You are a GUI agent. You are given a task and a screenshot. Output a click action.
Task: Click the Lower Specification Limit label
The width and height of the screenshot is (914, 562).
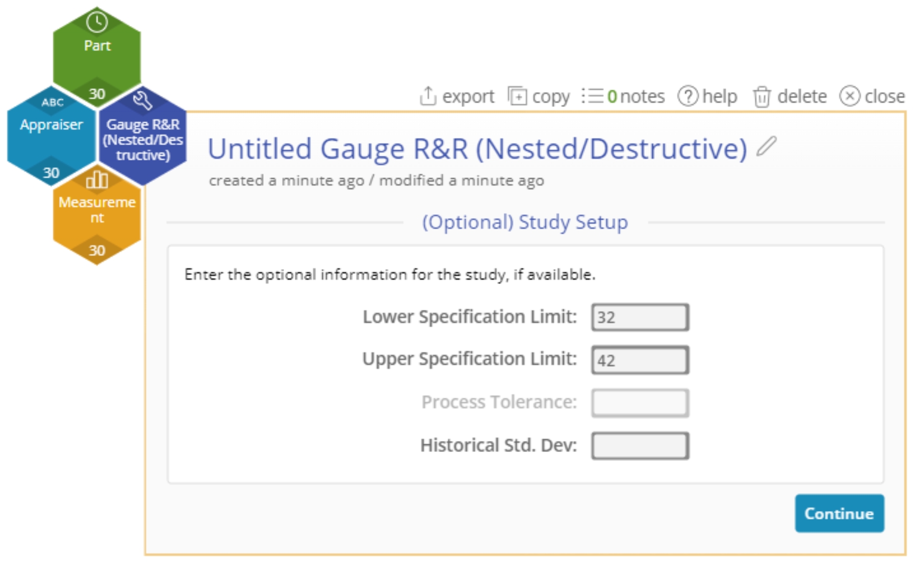470,317
